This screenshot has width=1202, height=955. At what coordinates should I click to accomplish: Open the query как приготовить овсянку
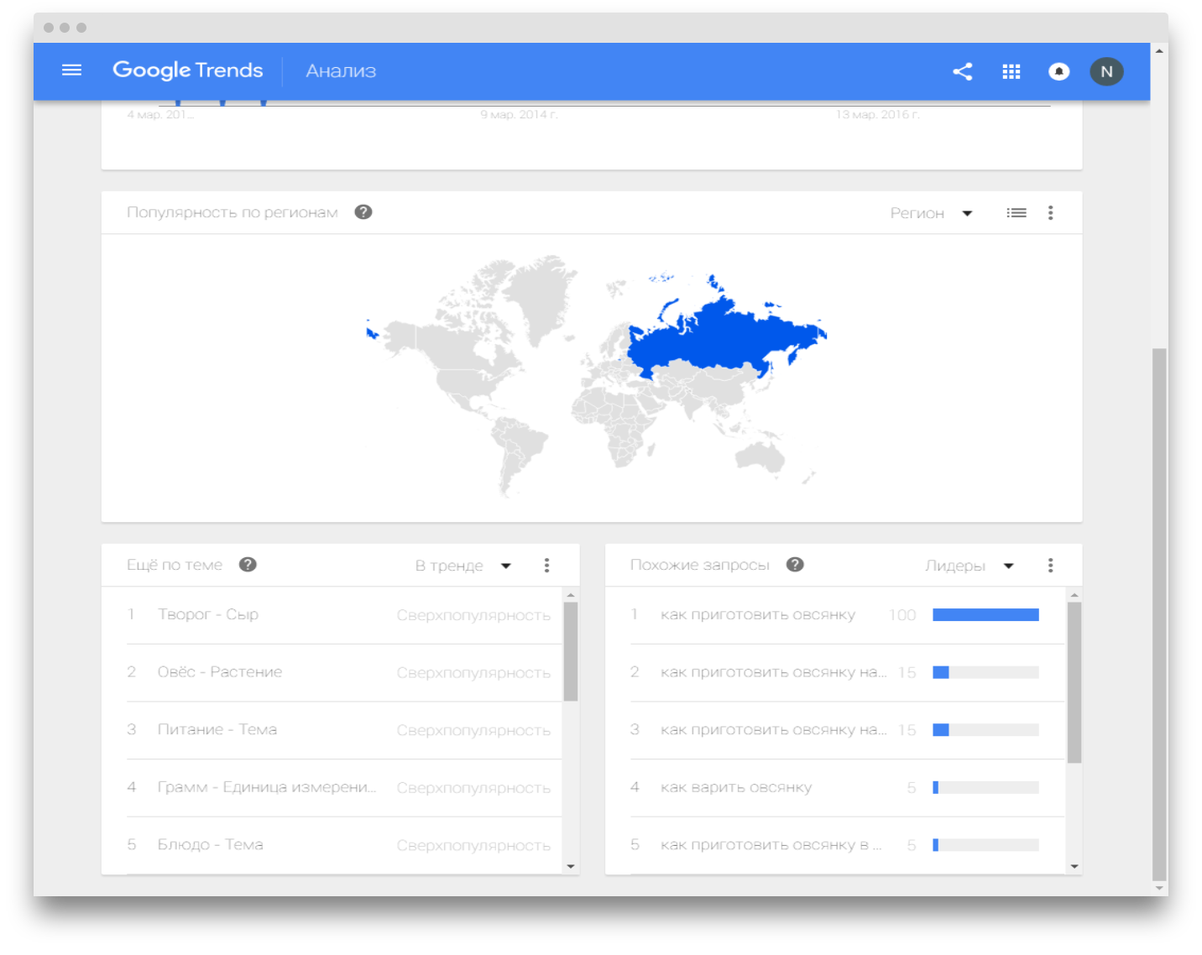(x=758, y=614)
